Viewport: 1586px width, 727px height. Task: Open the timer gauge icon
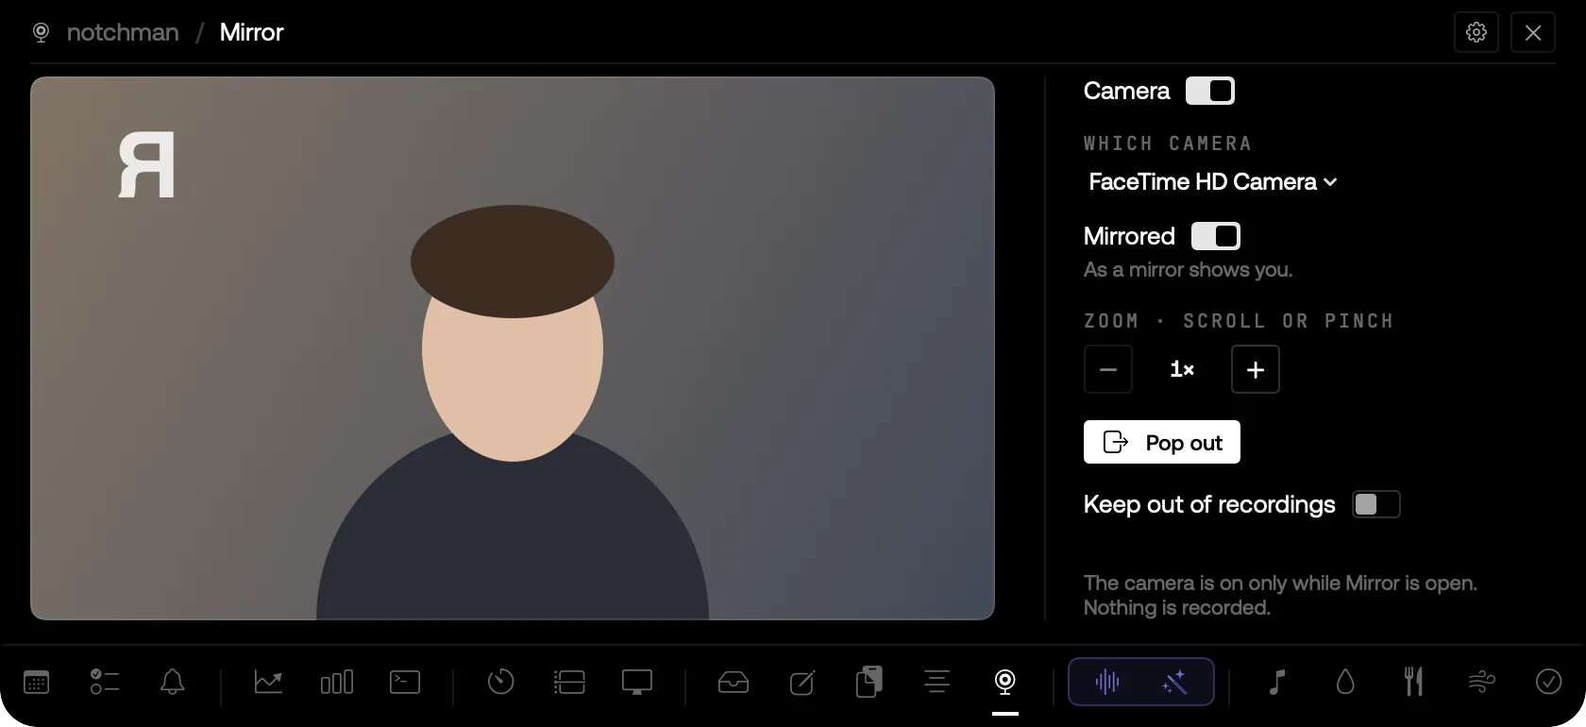[x=500, y=682]
